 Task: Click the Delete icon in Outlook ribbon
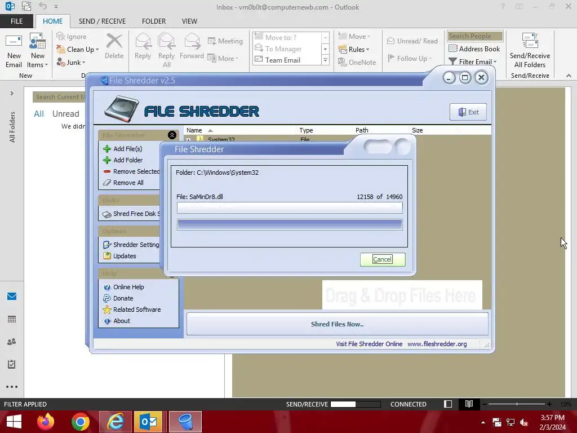point(114,46)
